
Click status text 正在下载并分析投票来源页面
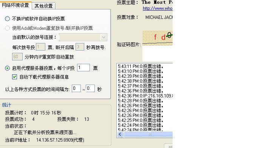(45, 133)
